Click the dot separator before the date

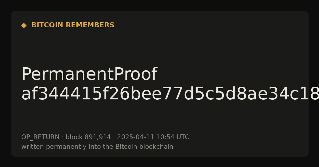click(x=114, y=137)
